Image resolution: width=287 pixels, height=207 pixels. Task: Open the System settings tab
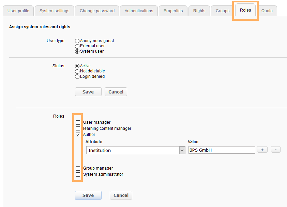click(54, 11)
